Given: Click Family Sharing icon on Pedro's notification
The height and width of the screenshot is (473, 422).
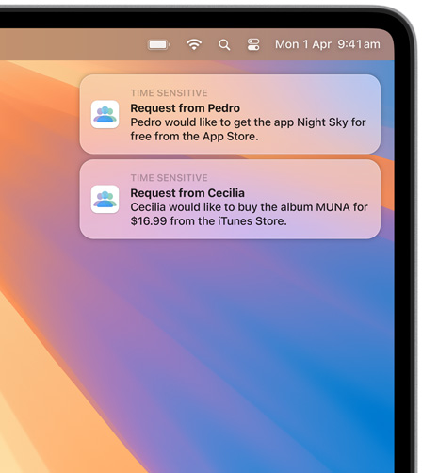Looking at the screenshot, I should [105, 114].
